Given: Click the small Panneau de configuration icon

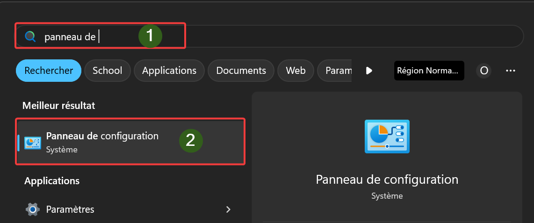Looking at the screenshot, I should pos(33,143).
